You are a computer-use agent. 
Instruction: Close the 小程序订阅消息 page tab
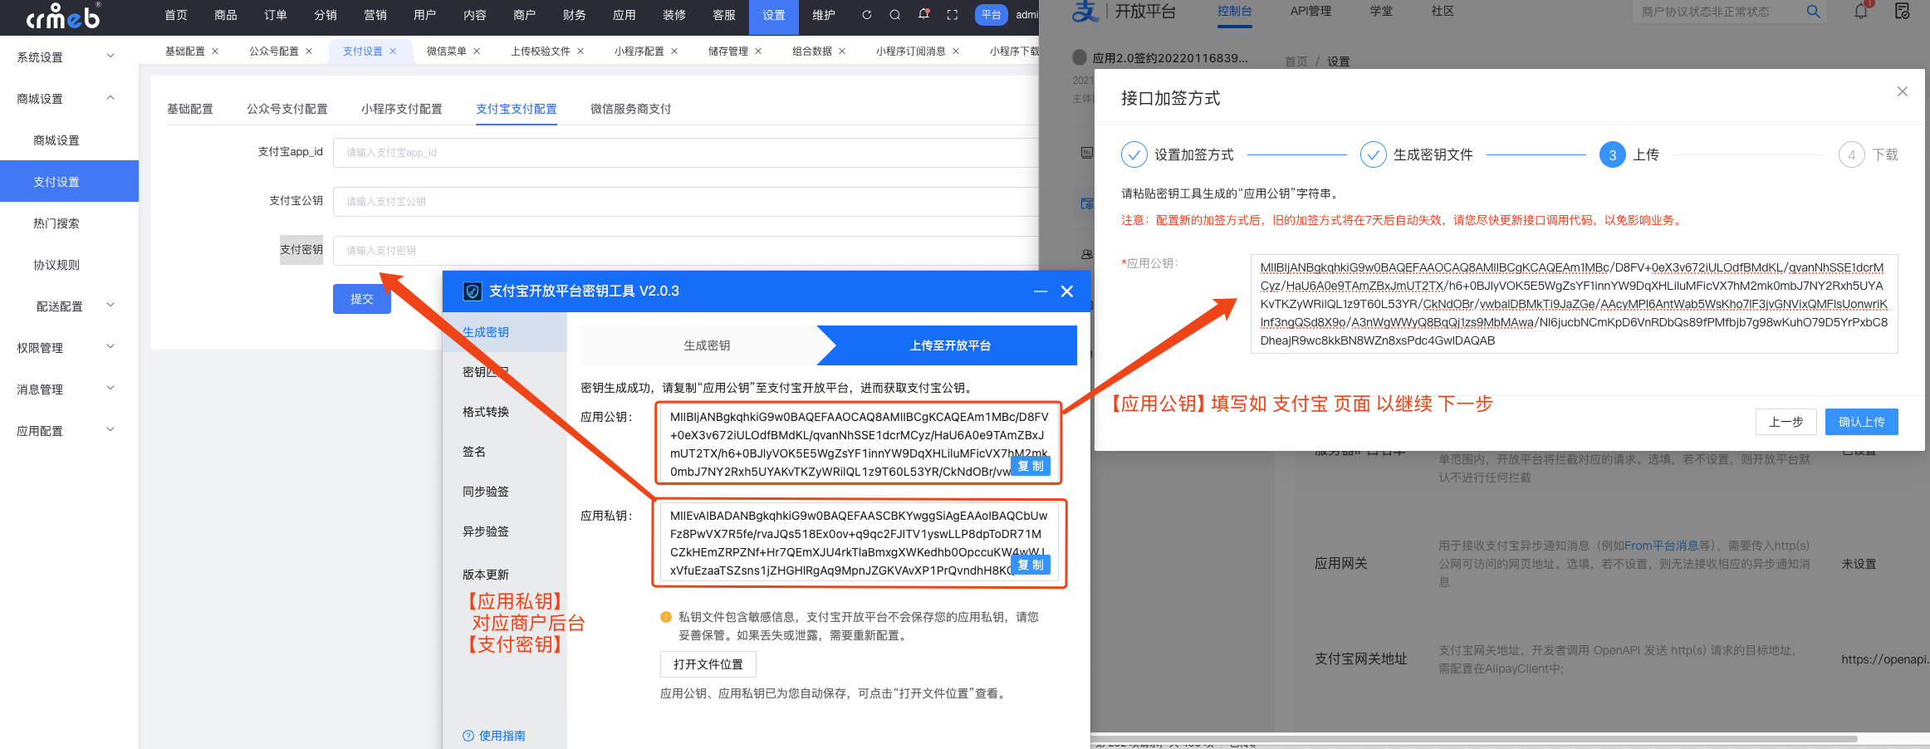point(956,51)
